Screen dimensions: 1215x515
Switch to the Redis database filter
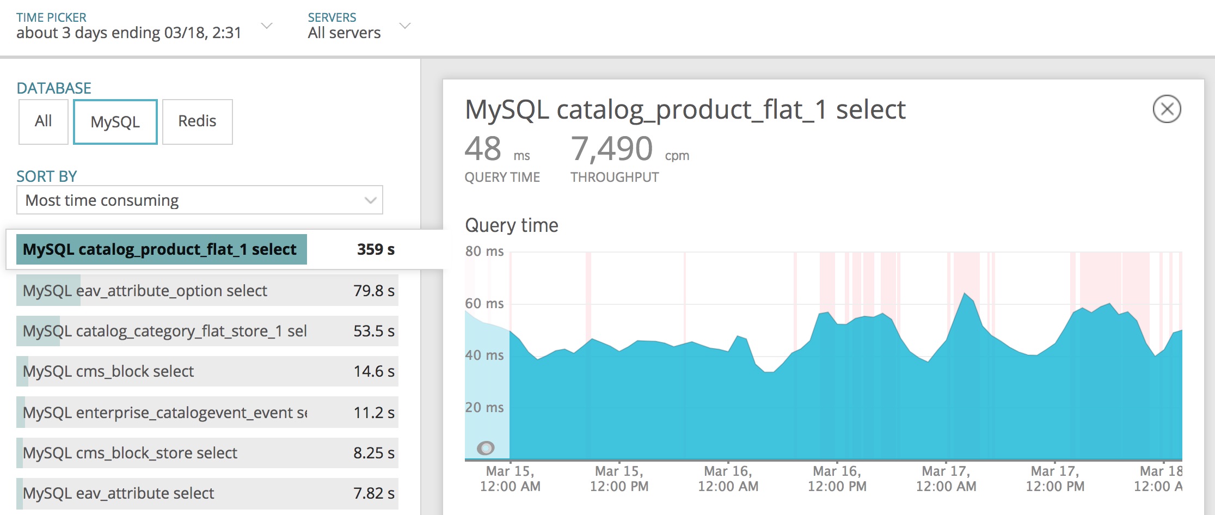coord(197,121)
